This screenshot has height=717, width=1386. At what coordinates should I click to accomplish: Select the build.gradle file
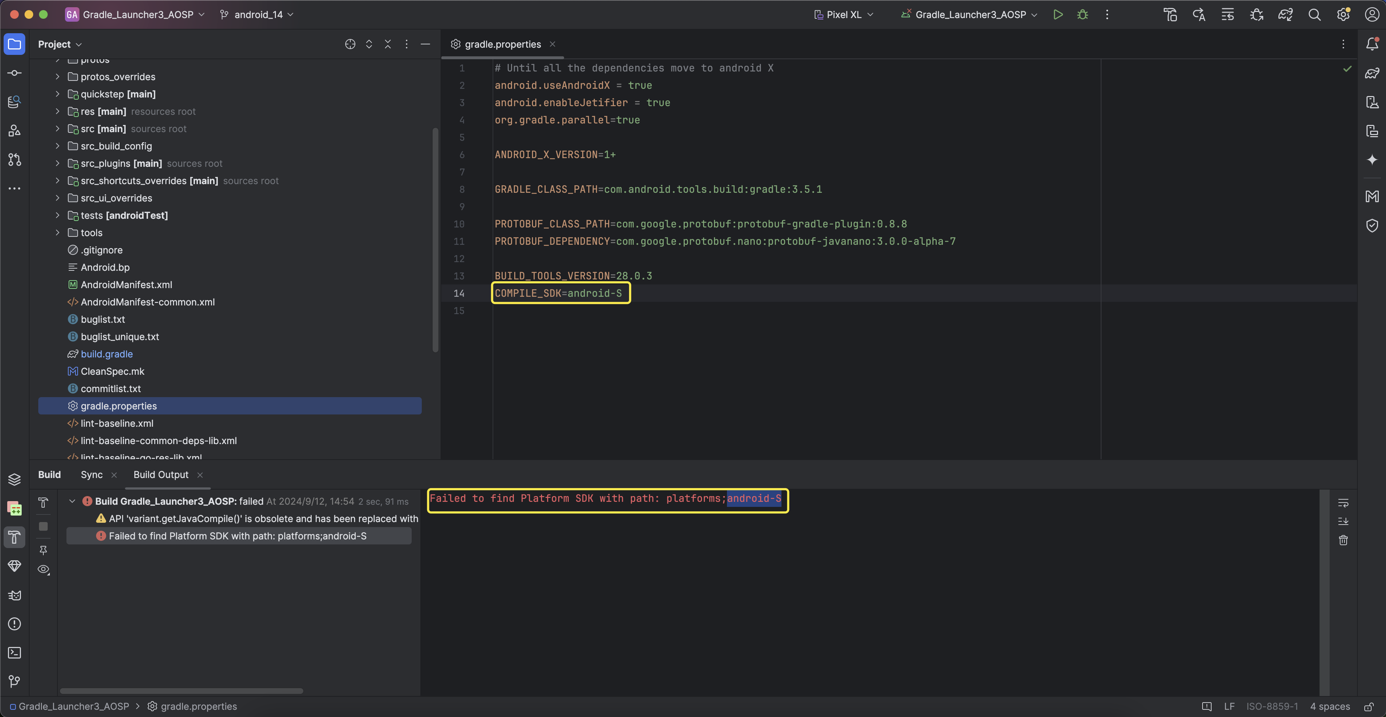pyautogui.click(x=107, y=354)
